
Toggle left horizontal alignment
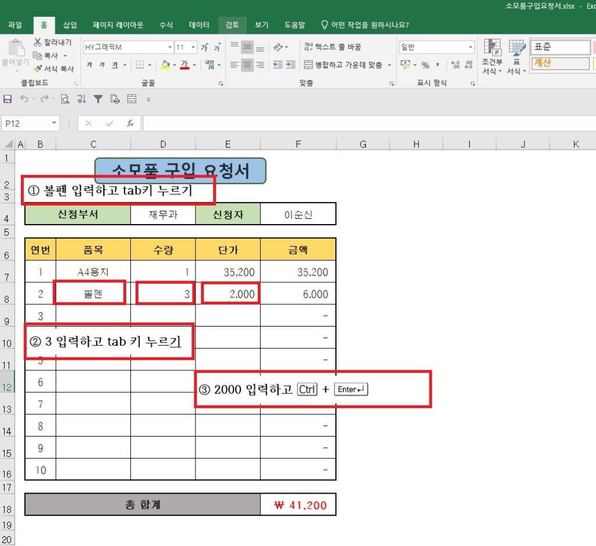click(x=235, y=65)
